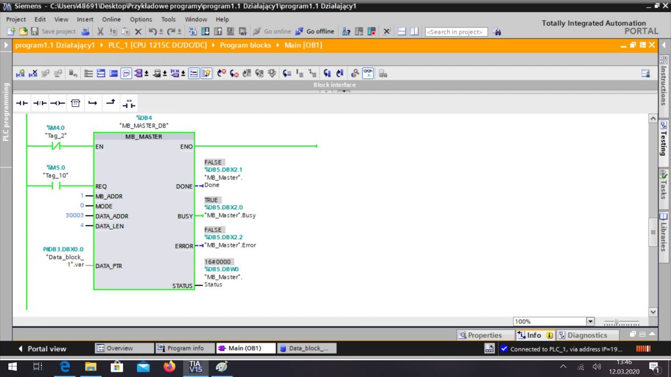
Task: Open the Program info editor tab
Action: tap(185, 348)
